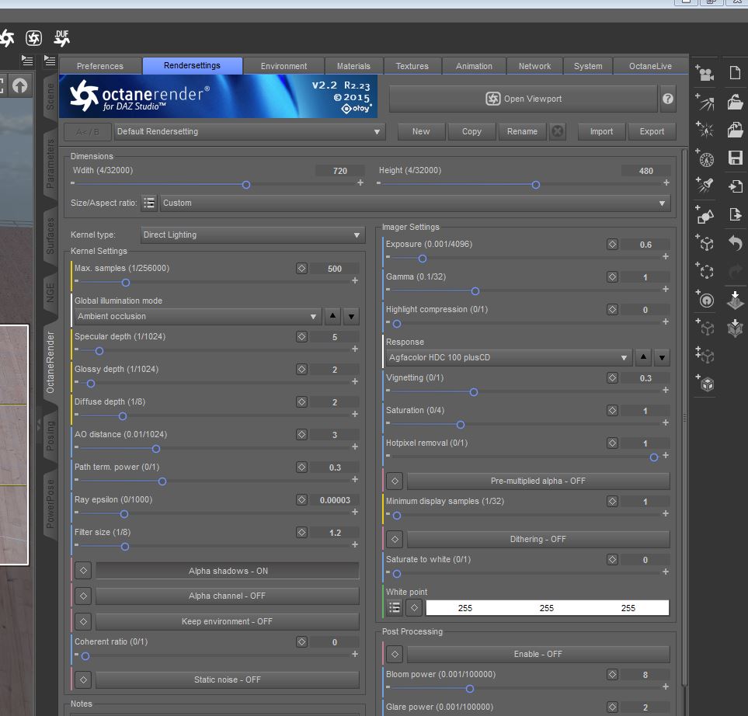Click the Height value field 480

pos(646,171)
